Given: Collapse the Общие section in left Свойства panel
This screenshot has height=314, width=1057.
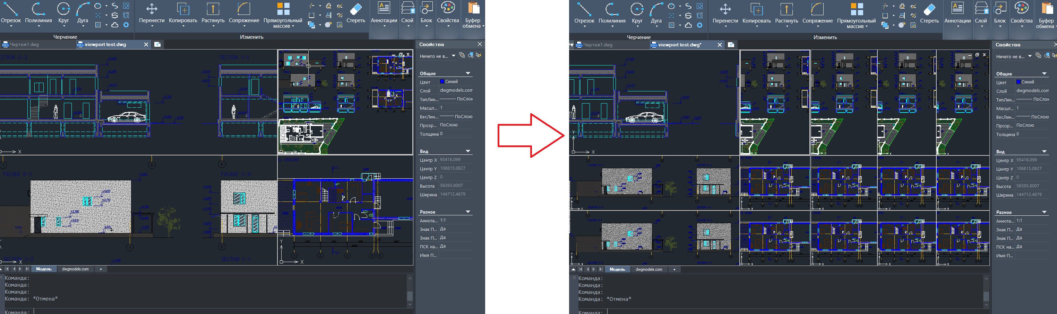Looking at the screenshot, I should [467, 73].
